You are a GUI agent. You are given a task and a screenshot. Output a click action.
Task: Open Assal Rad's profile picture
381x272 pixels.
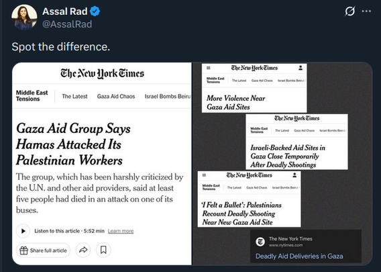point(24,17)
